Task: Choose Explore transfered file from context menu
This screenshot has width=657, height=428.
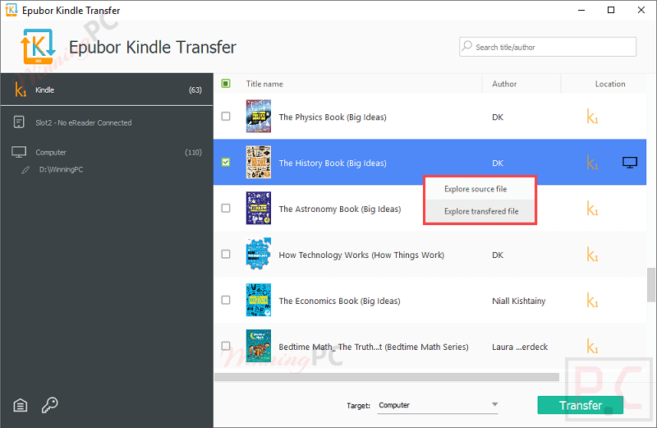Action: click(x=480, y=211)
